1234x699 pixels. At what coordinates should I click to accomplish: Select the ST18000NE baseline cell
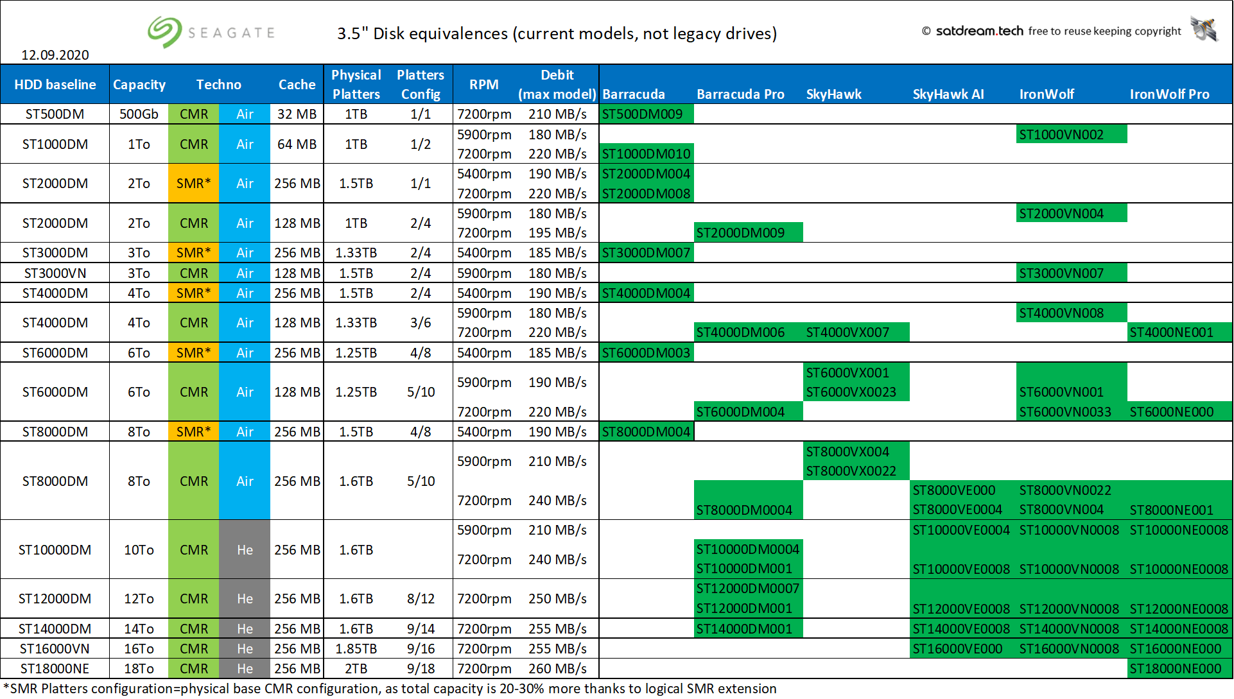coord(55,668)
